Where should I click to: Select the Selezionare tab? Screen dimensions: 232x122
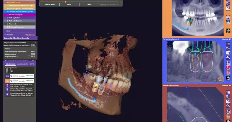pos(11,64)
